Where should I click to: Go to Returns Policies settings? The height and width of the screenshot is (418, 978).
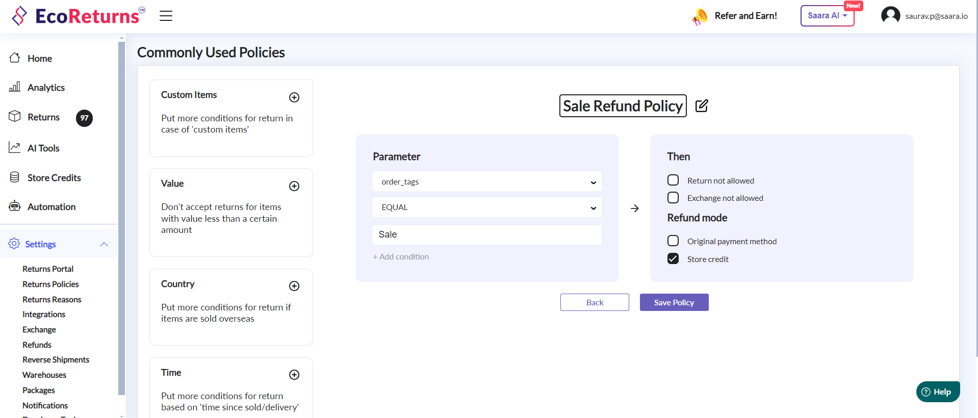[50, 284]
